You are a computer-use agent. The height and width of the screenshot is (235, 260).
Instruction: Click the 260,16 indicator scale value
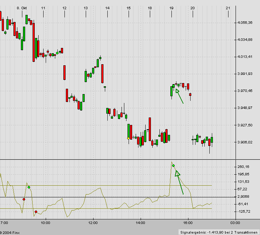tap(243, 167)
